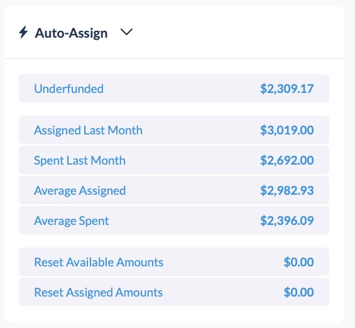Click the Average Spent row's middle area
The height and width of the screenshot is (328, 355).
[174, 221]
